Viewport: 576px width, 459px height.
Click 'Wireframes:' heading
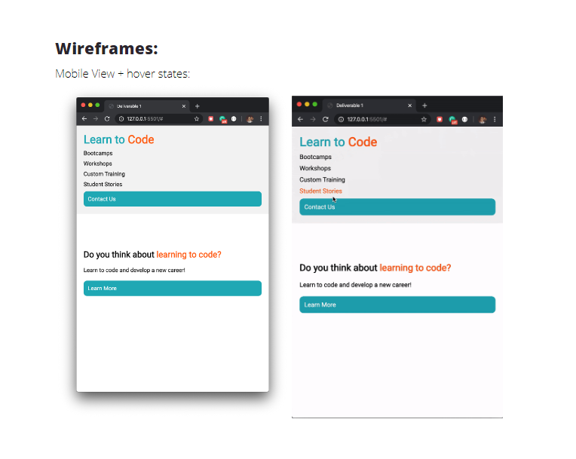[106, 48]
